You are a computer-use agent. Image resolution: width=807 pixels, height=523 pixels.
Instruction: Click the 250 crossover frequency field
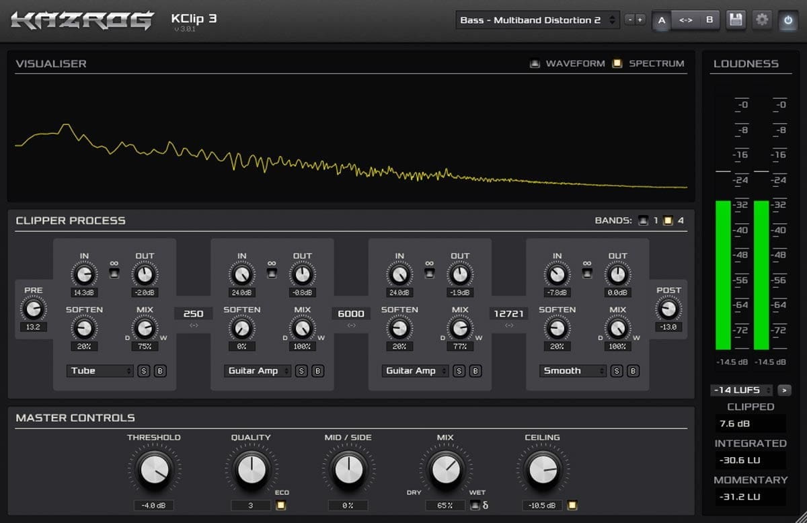click(x=194, y=313)
